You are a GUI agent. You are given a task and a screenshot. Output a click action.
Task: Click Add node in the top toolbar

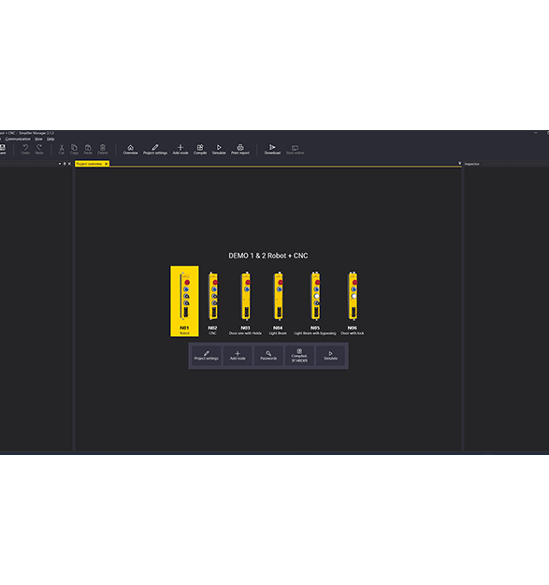[x=181, y=149]
